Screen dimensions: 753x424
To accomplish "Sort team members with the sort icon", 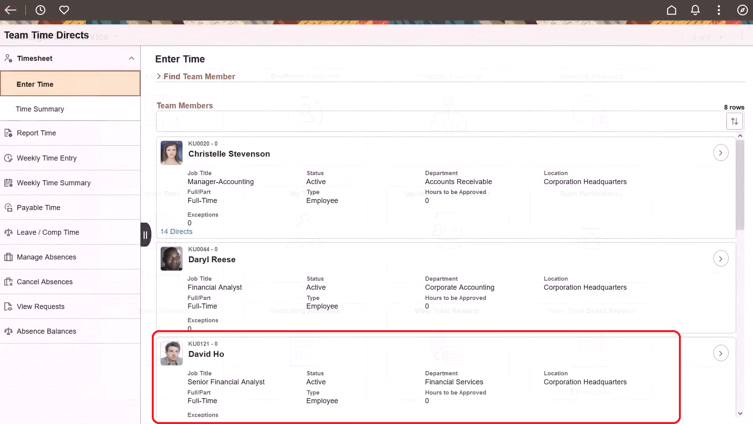I will (x=735, y=121).
